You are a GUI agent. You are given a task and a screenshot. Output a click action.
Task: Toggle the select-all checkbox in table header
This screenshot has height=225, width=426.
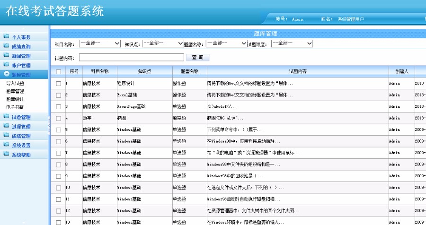coord(59,72)
